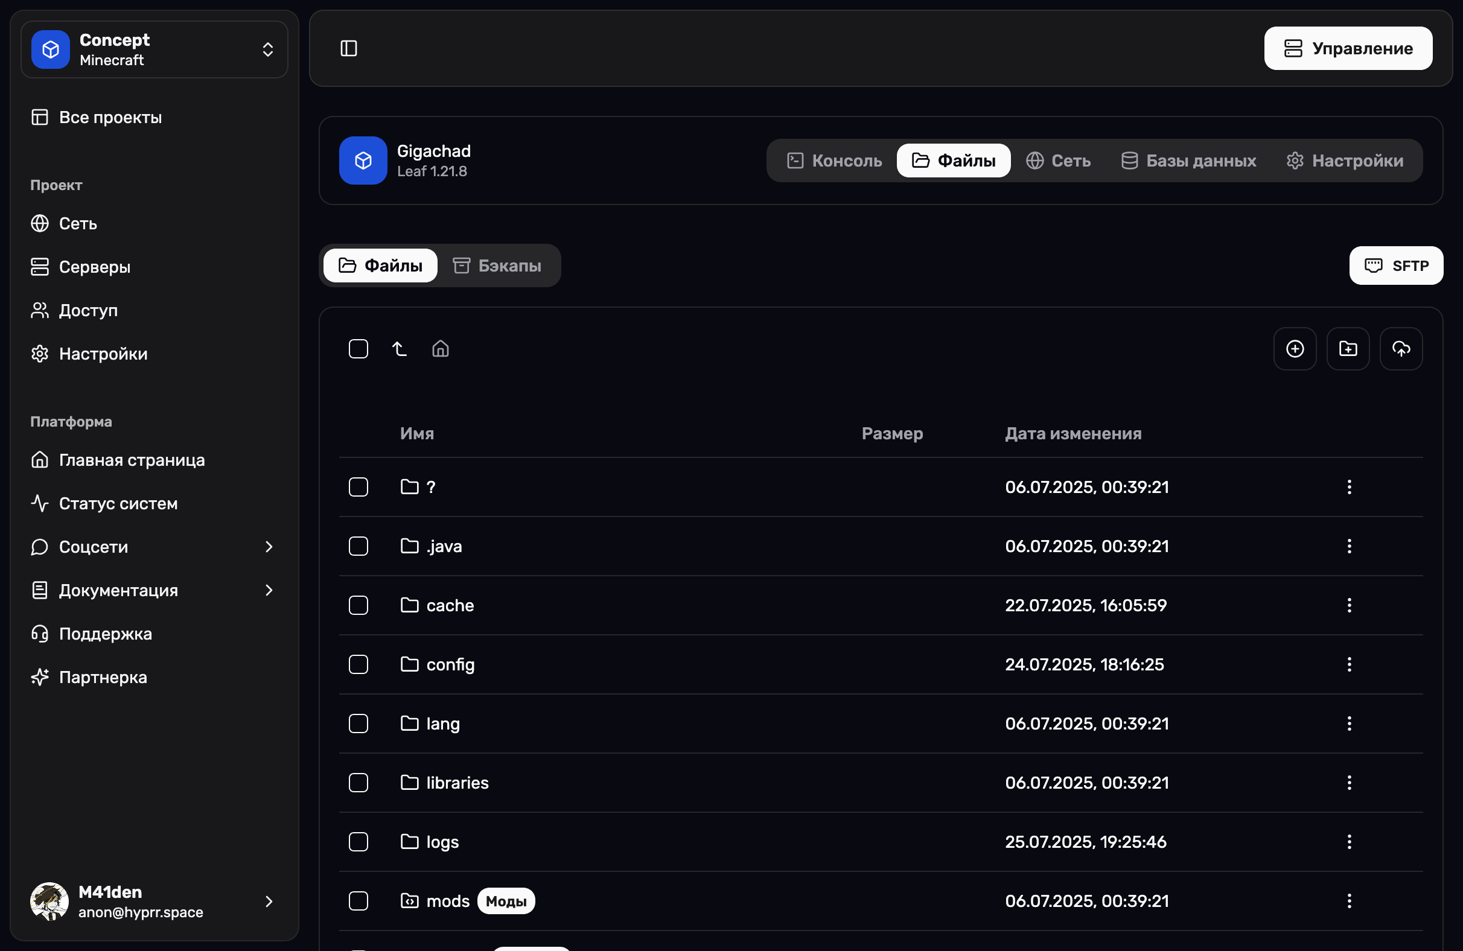
Task: Check the select-all files checkbox
Action: pyautogui.click(x=359, y=349)
